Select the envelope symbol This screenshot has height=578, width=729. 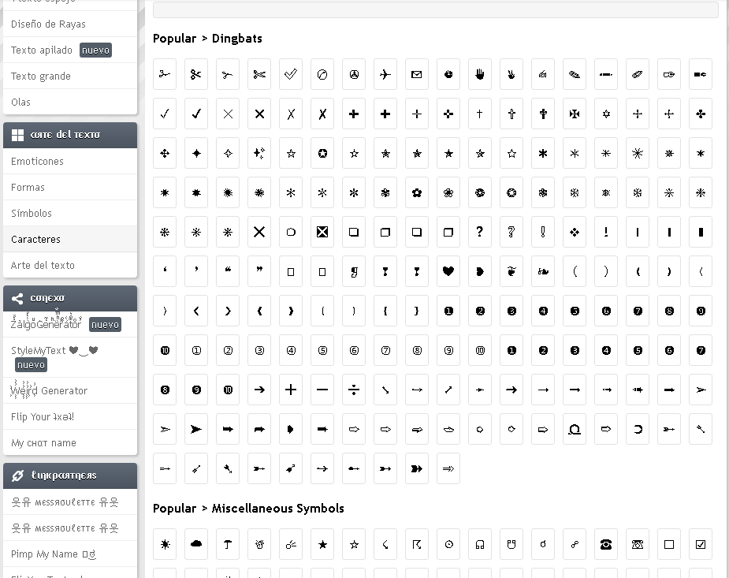tap(417, 74)
